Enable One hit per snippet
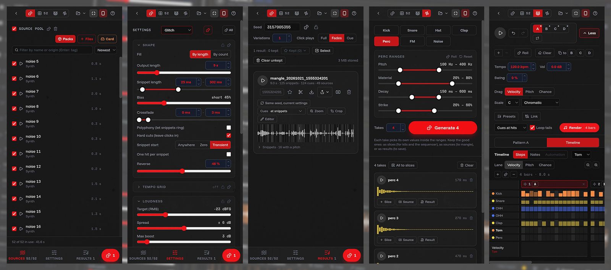 point(229,154)
